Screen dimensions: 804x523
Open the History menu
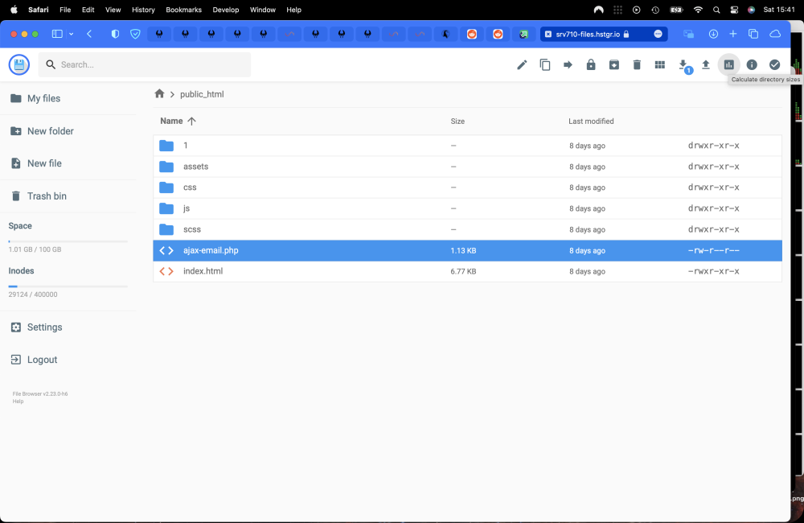point(143,10)
